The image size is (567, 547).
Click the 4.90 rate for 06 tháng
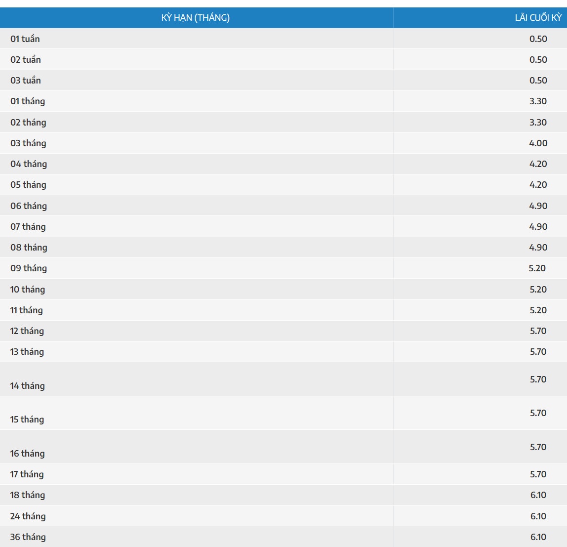pos(538,206)
